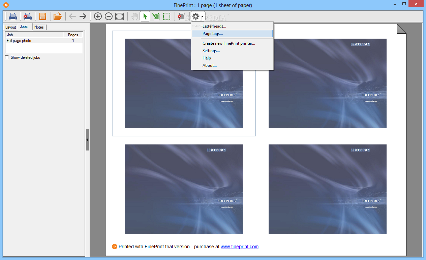
Task: Choose Letterheads... from the gear menu
Action: pyautogui.click(x=232, y=26)
